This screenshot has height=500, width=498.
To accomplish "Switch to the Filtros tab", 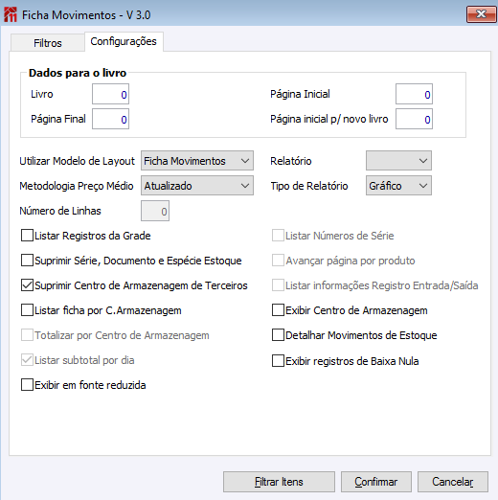I will point(48,43).
